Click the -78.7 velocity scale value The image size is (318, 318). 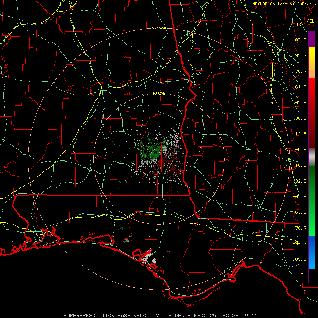point(299,228)
